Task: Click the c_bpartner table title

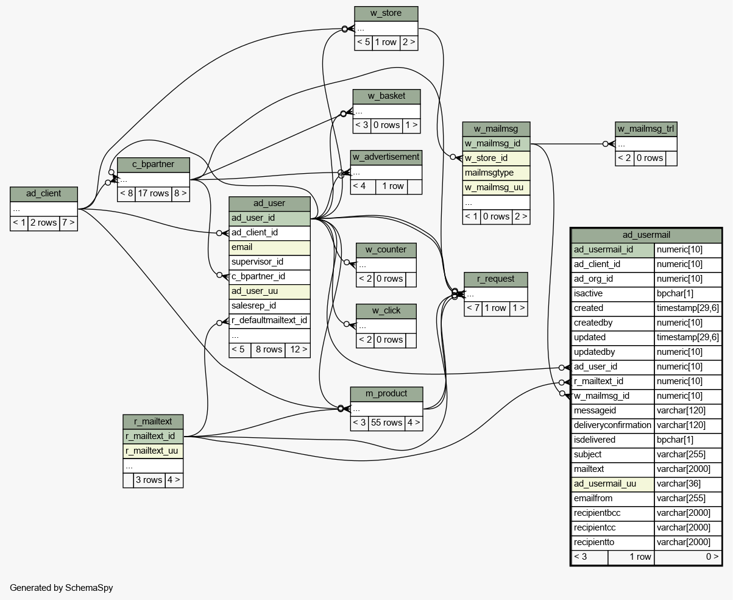Action: pos(153,165)
